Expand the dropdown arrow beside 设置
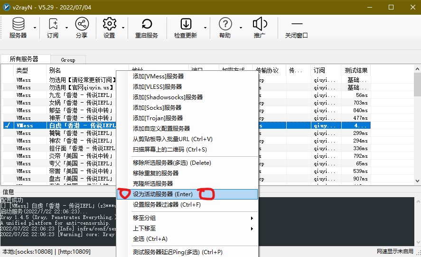Screen dimensions: 421x257 (123, 28)
